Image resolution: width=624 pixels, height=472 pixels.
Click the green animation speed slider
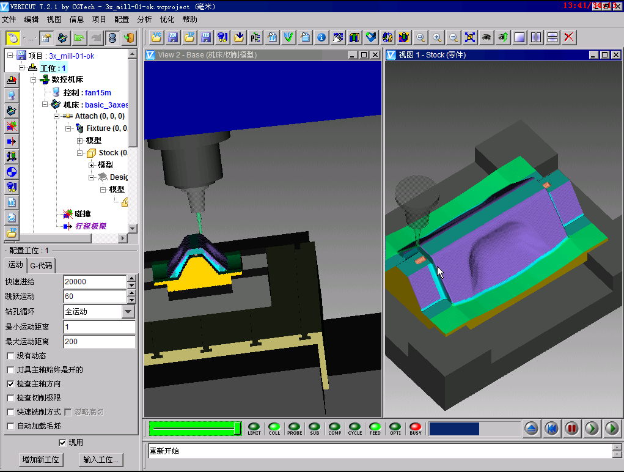[x=196, y=429]
